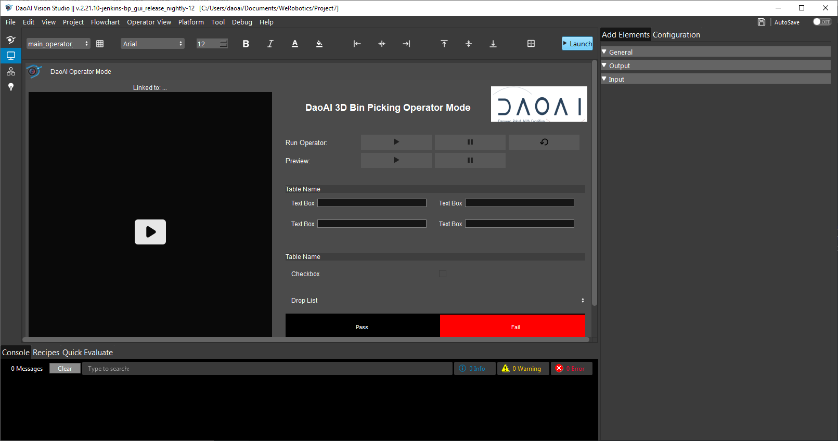Image resolution: width=838 pixels, height=441 pixels.
Task: Clear the console messages
Action: [x=65, y=368]
